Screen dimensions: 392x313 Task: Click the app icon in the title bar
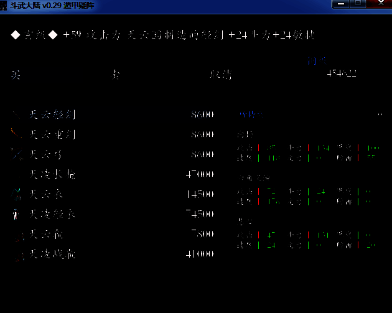point(5,6)
